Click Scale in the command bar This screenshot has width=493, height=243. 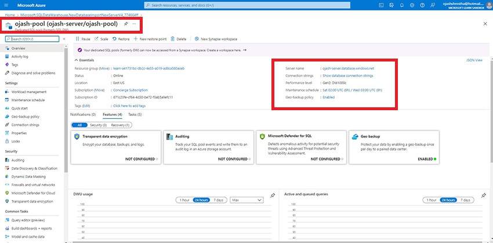coord(101,39)
